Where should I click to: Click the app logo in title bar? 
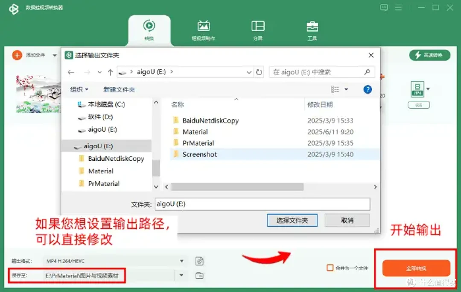point(14,9)
